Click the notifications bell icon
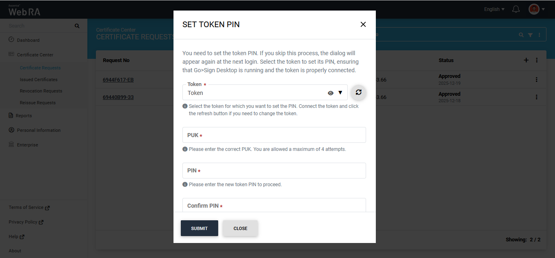The image size is (555, 258). (516, 9)
